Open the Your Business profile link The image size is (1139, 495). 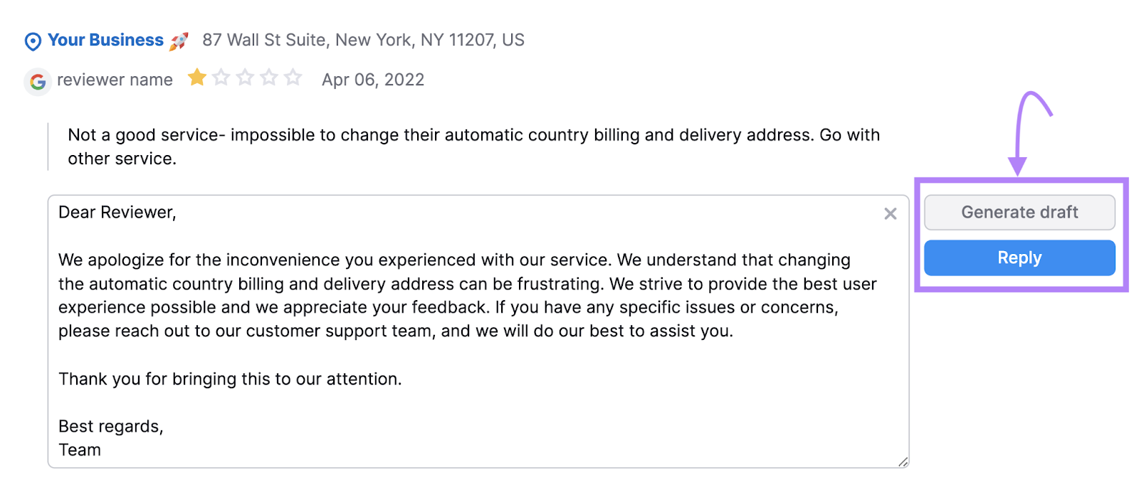[104, 41]
